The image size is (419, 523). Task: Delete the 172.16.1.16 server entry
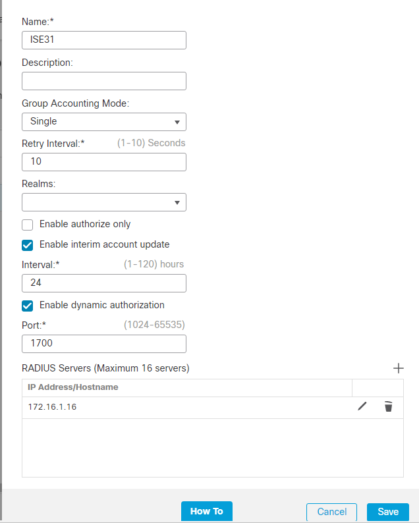click(388, 406)
